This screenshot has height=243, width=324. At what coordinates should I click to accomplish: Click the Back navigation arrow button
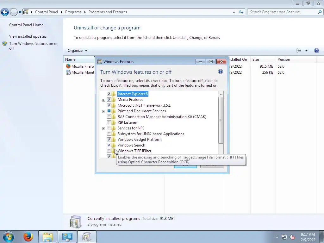click(5, 12)
